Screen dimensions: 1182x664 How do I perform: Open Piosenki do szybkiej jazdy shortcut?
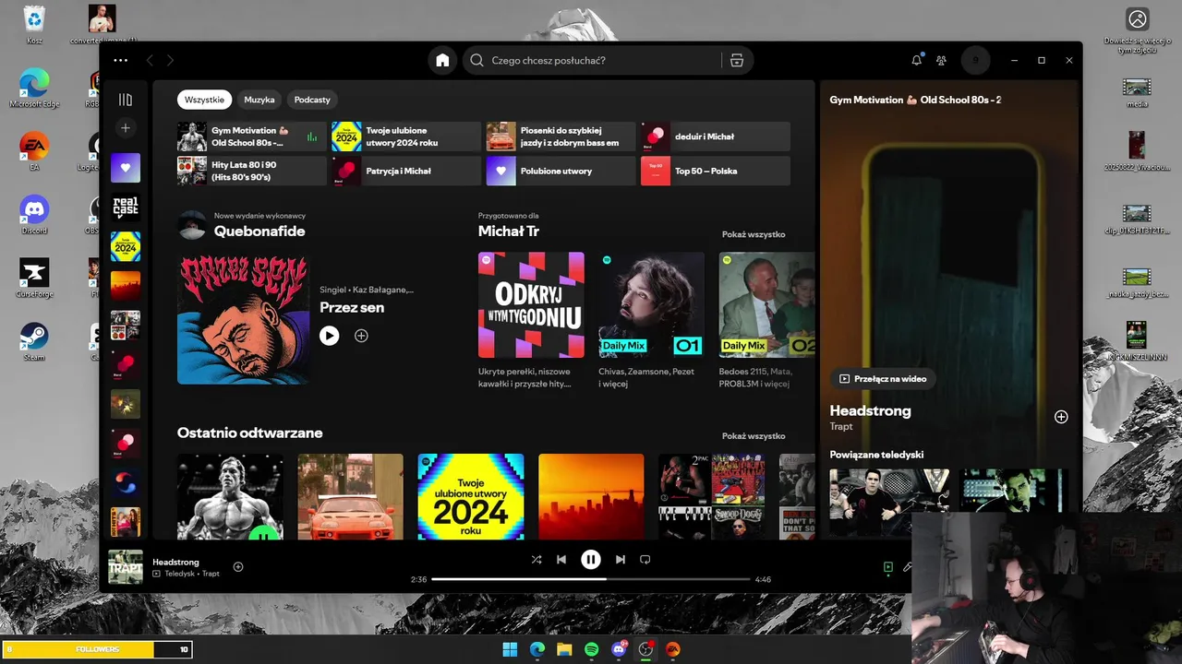pyautogui.click(x=561, y=136)
